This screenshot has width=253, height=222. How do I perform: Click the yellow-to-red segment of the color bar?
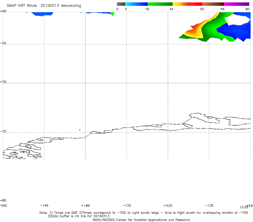[x=187, y=4]
